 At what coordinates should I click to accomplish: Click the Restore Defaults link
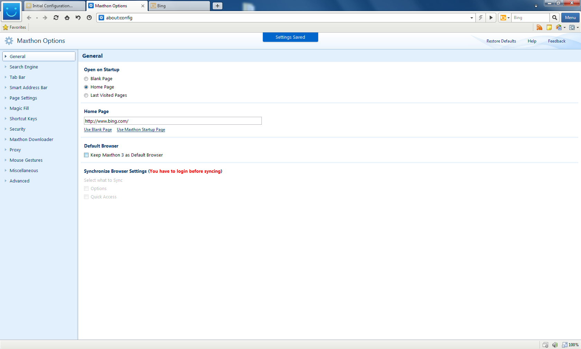pyautogui.click(x=501, y=41)
